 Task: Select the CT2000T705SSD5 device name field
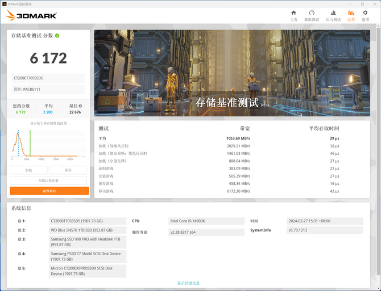48,78
